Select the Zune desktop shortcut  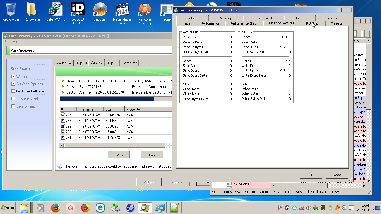(x=167, y=12)
